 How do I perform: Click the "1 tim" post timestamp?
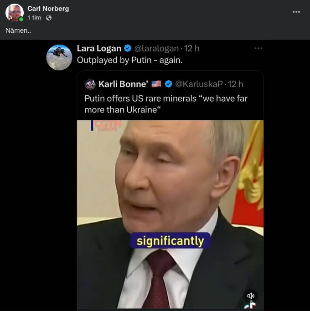(x=34, y=18)
